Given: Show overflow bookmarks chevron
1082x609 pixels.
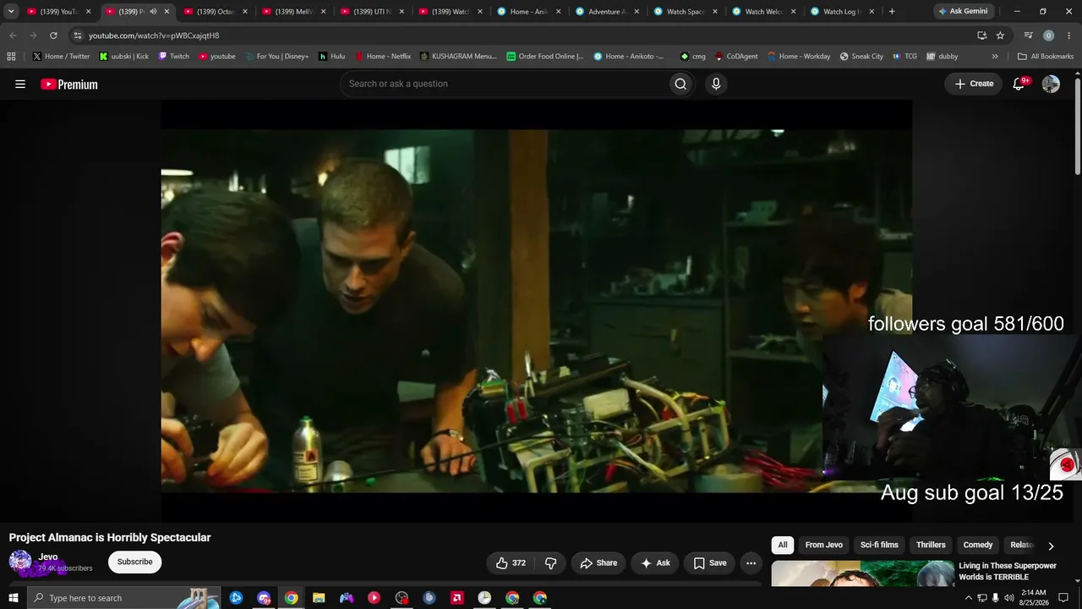Looking at the screenshot, I should (995, 57).
